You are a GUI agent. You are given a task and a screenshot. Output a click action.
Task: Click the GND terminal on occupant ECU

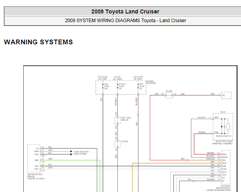pos(224,163)
